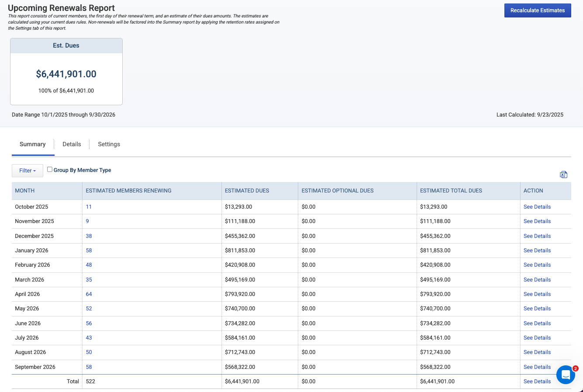Click the Month column header
This screenshot has width=583, height=392.
[25, 191]
